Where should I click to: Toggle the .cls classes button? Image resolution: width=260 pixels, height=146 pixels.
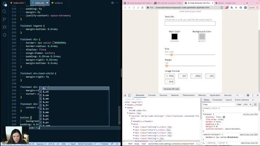click(245, 105)
